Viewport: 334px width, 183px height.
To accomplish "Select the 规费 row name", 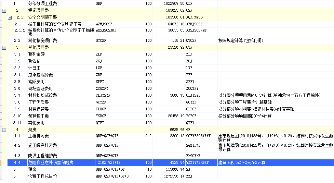I will click(x=32, y=130).
